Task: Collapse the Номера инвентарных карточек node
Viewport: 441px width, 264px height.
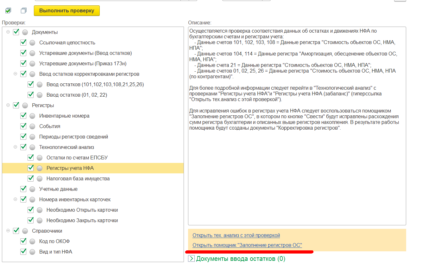Action: pyautogui.click(x=15, y=199)
